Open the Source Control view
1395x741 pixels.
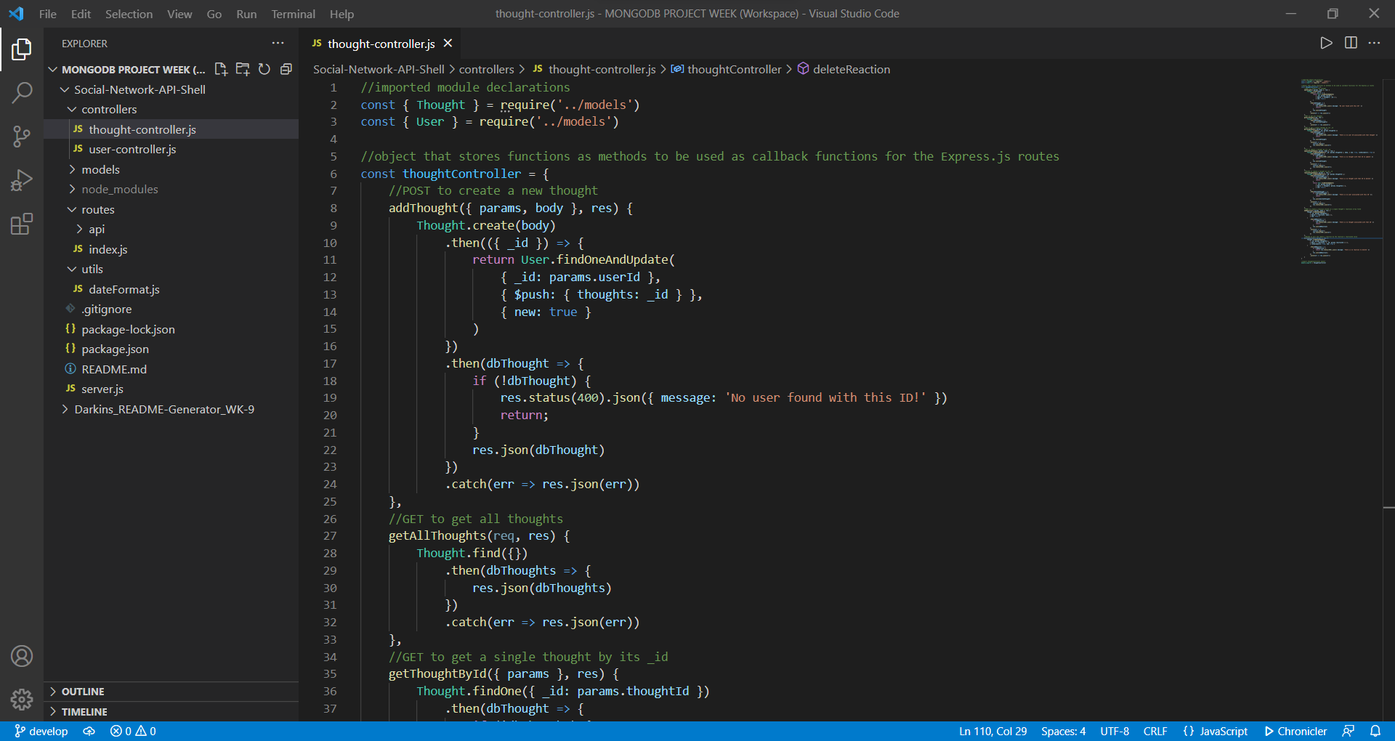22,137
